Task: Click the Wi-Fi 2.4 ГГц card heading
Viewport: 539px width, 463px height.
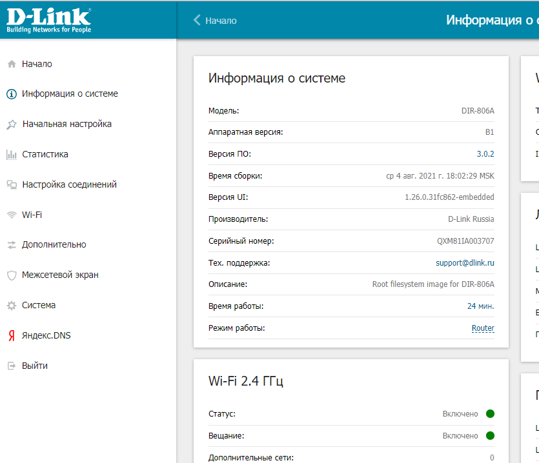Action: tap(246, 381)
